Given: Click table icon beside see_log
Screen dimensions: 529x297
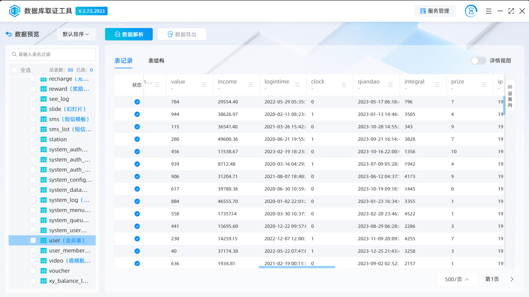Looking at the screenshot, I should pos(44,99).
